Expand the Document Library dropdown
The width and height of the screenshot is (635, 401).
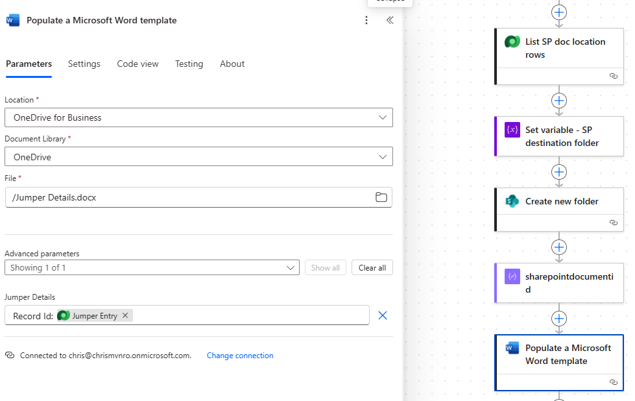point(383,156)
